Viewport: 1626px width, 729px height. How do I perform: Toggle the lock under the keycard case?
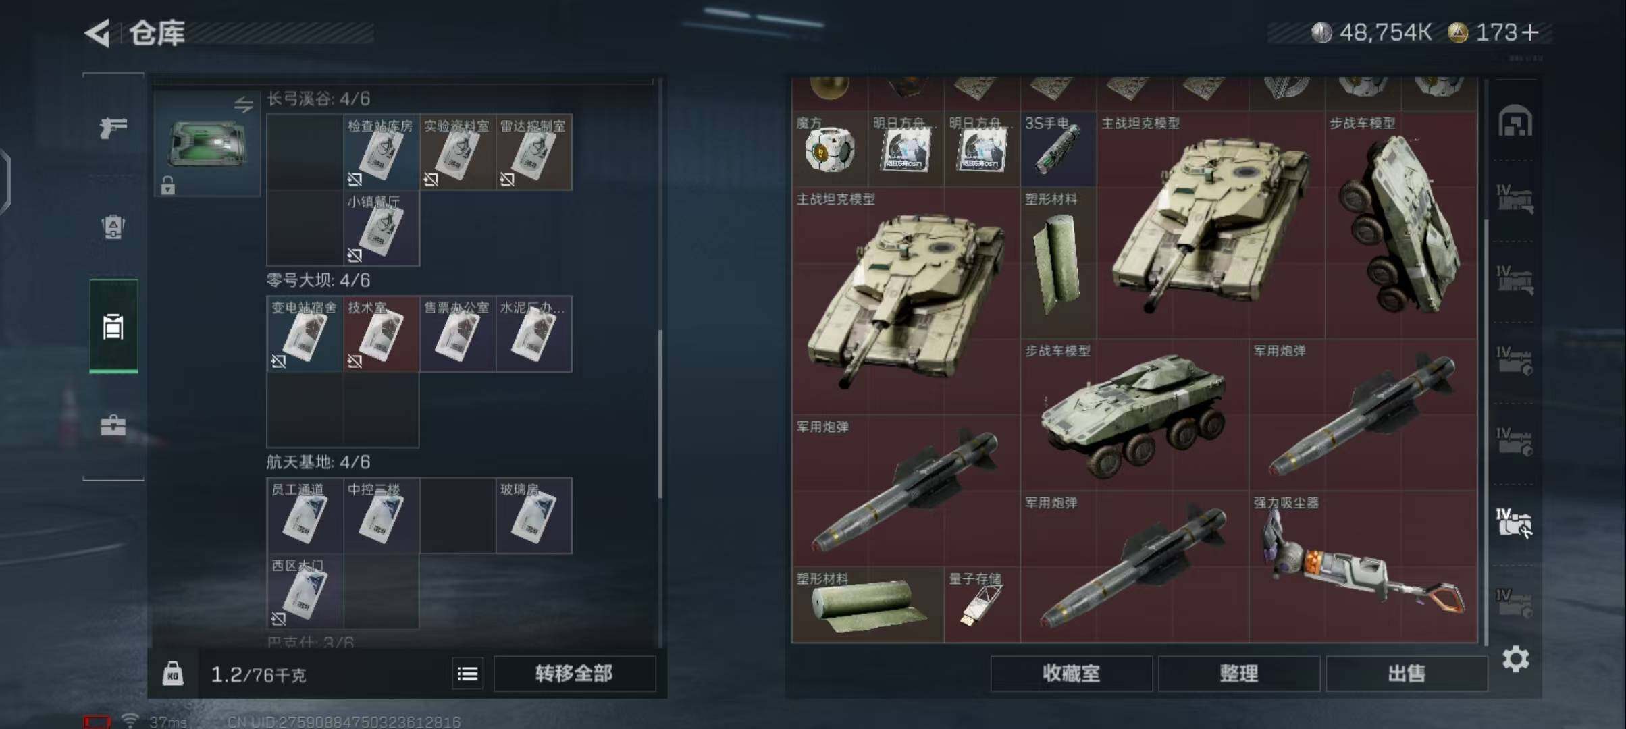(167, 185)
